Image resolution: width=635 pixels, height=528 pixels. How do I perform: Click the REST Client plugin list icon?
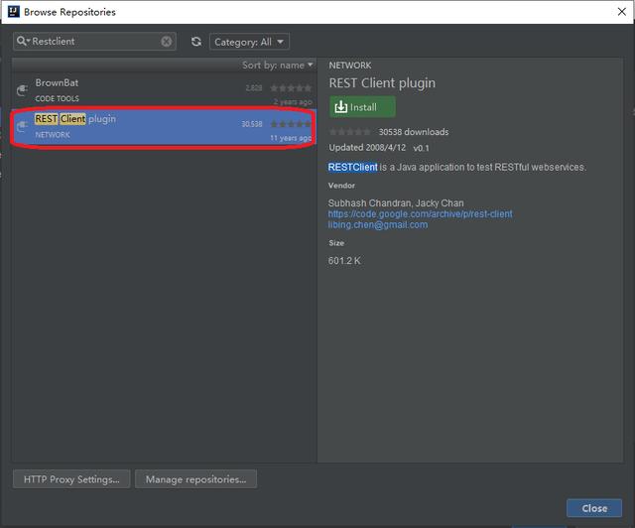pyautogui.click(x=22, y=126)
